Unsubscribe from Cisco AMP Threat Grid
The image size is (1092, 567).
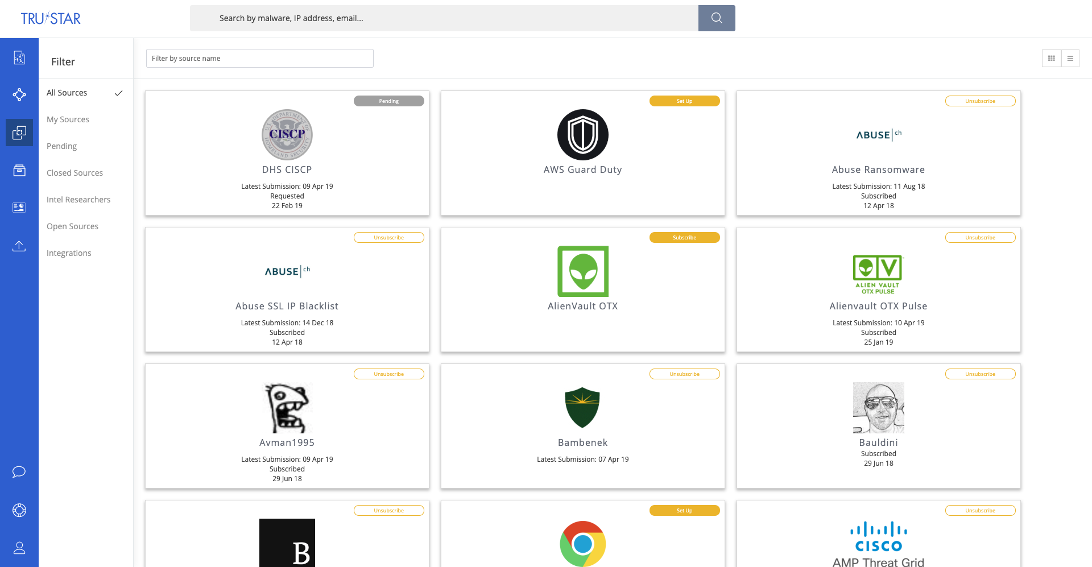pyautogui.click(x=981, y=510)
